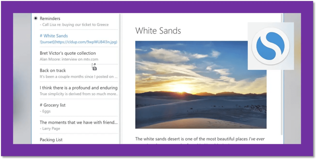Click the "Call Lisa re: buying our ticket" preview
This screenshot has width=317, height=160.
[74, 25]
